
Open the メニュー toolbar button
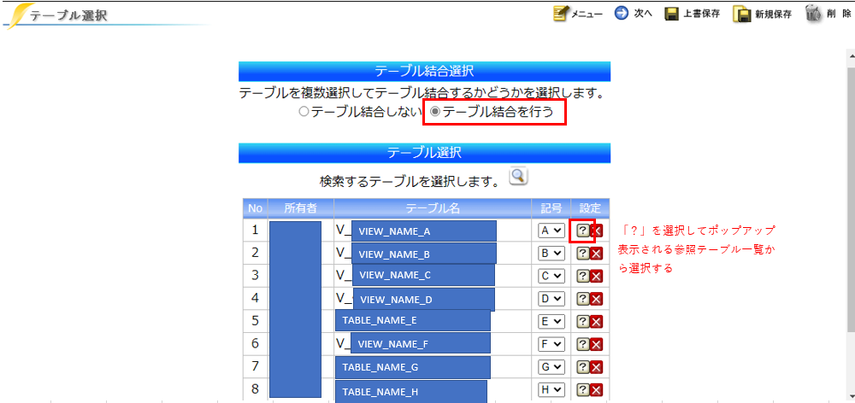[x=577, y=14]
